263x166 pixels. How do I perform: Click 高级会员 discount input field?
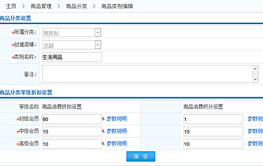71,144
